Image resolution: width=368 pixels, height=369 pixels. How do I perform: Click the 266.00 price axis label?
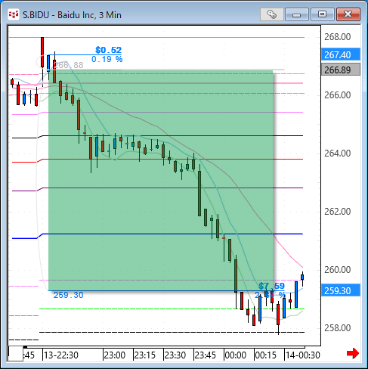[338, 95]
